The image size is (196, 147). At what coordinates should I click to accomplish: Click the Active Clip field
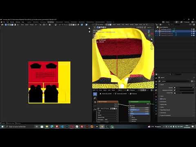point(183,93)
